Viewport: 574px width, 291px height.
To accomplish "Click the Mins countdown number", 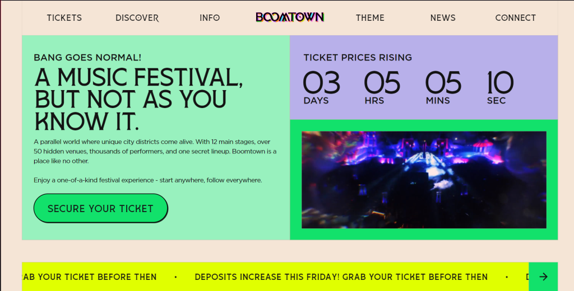I will [443, 83].
